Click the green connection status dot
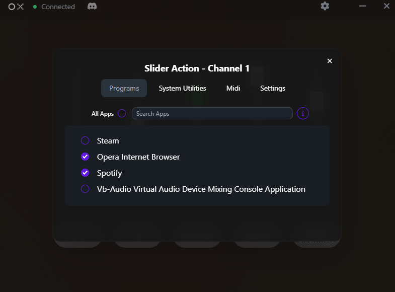 point(35,7)
